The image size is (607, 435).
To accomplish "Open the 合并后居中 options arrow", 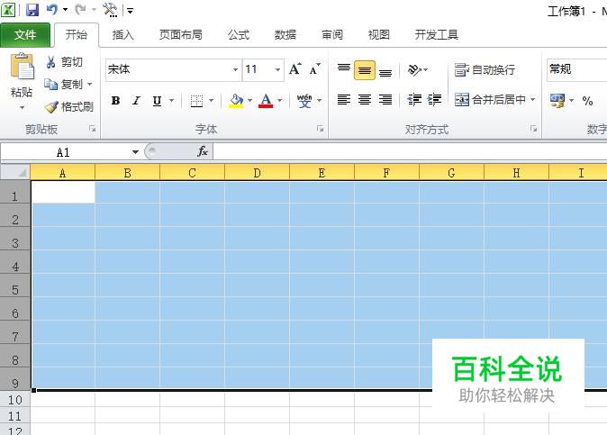I will 532,100.
